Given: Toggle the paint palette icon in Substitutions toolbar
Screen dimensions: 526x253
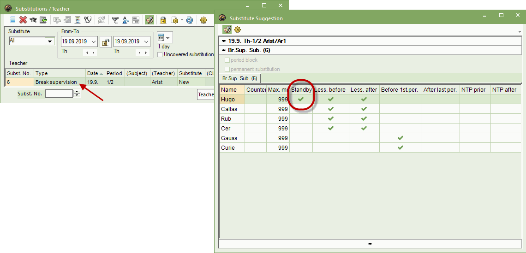Looking at the screenshot, I should tap(149, 20).
